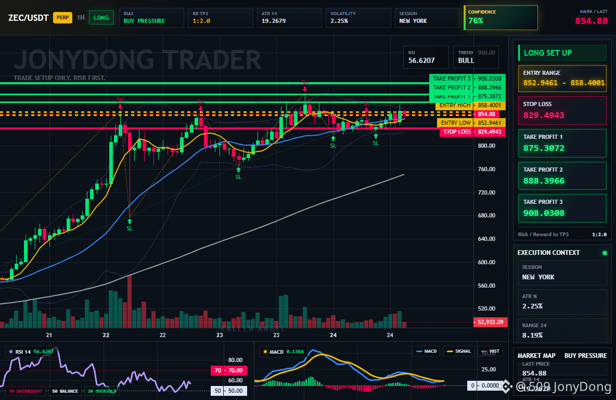This screenshot has height=400, width=616.
Task: Click the RR TP3 1:2.0 box
Action: pos(221,18)
